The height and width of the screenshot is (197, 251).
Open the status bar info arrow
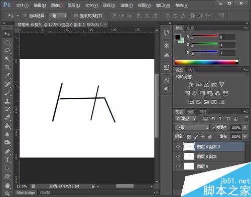pos(93,186)
